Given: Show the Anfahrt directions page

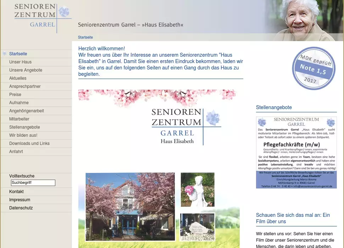Looking at the screenshot, I should [x=16, y=152].
